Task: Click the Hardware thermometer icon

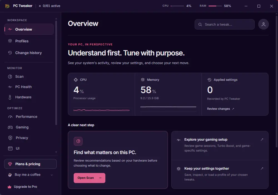Action: 10,97
